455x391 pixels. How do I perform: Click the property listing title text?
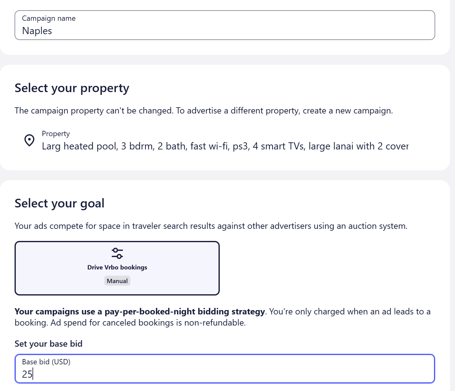tap(225, 146)
